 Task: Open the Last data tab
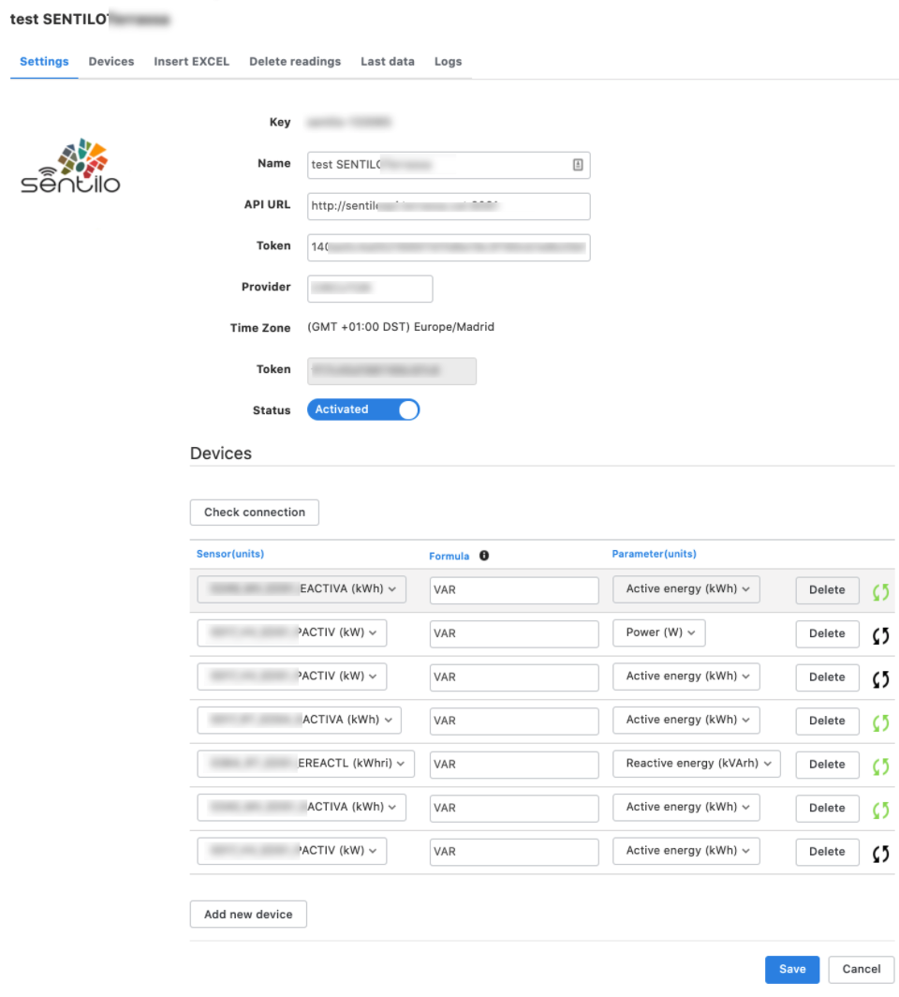(388, 62)
